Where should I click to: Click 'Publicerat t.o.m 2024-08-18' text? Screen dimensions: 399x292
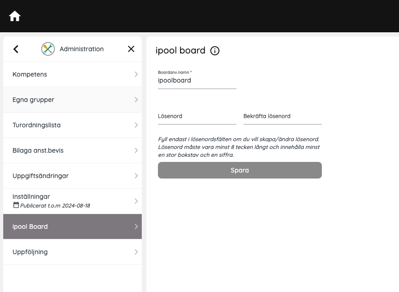tap(55, 206)
